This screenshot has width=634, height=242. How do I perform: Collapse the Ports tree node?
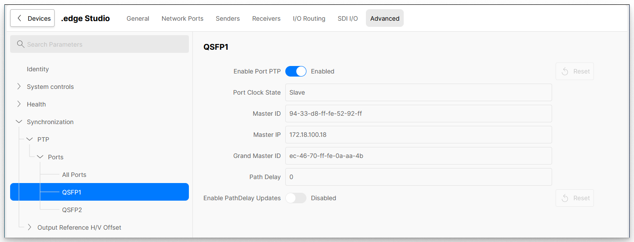click(x=40, y=157)
